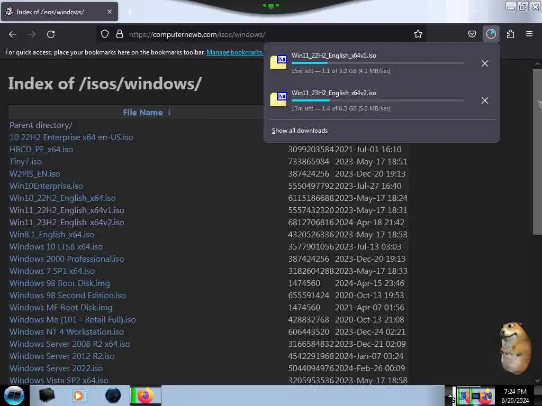Download Win10_22H2_English_x64.iso

(x=62, y=198)
